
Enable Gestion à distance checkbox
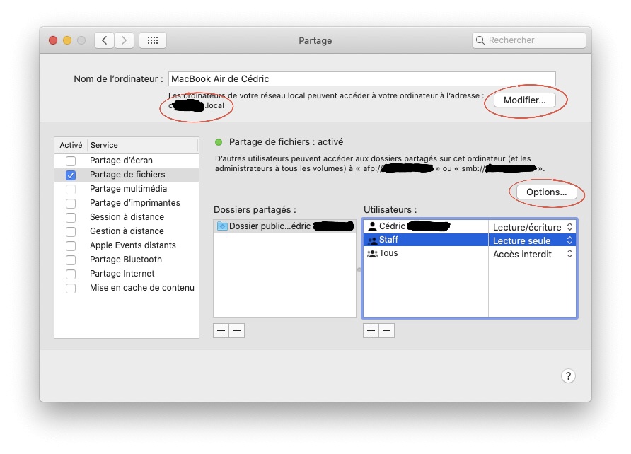pyautogui.click(x=71, y=232)
